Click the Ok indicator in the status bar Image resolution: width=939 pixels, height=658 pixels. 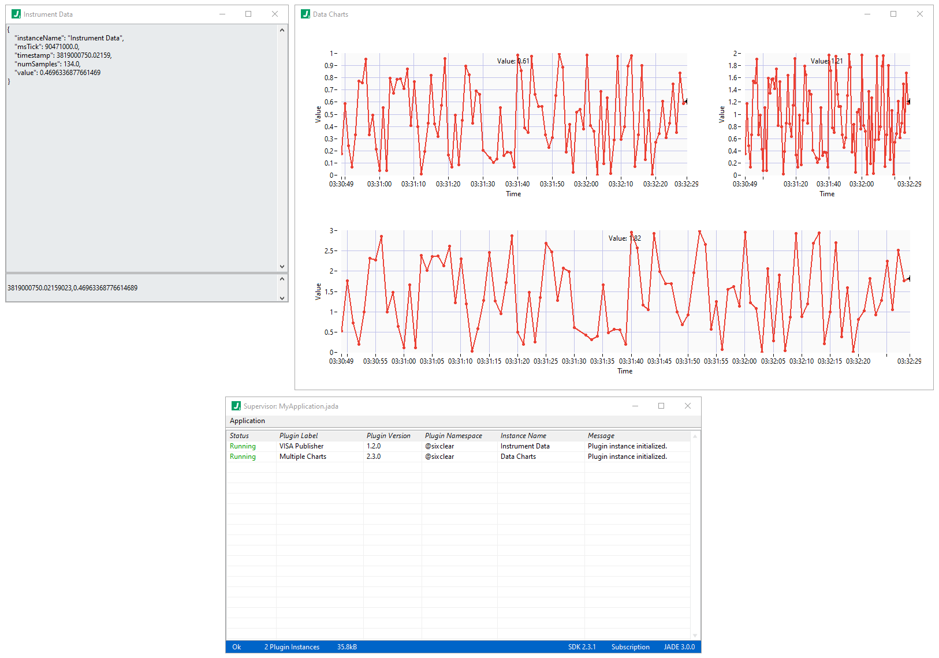pyautogui.click(x=236, y=646)
